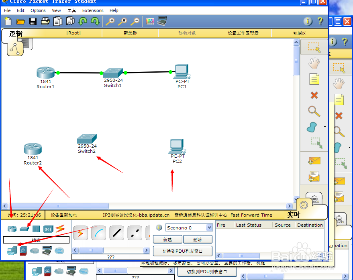Click the Add Complex PDU envelope icon
The width and height of the screenshot is (353, 280).
[314, 177]
